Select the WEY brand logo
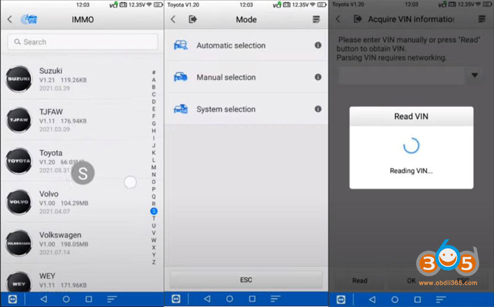This screenshot has height=307, width=494. [x=19, y=282]
